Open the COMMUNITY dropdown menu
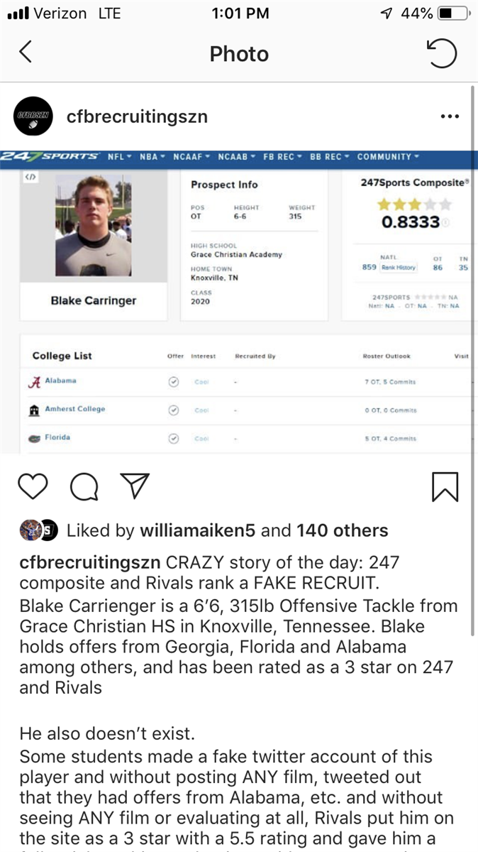The image size is (478, 852). click(x=387, y=157)
